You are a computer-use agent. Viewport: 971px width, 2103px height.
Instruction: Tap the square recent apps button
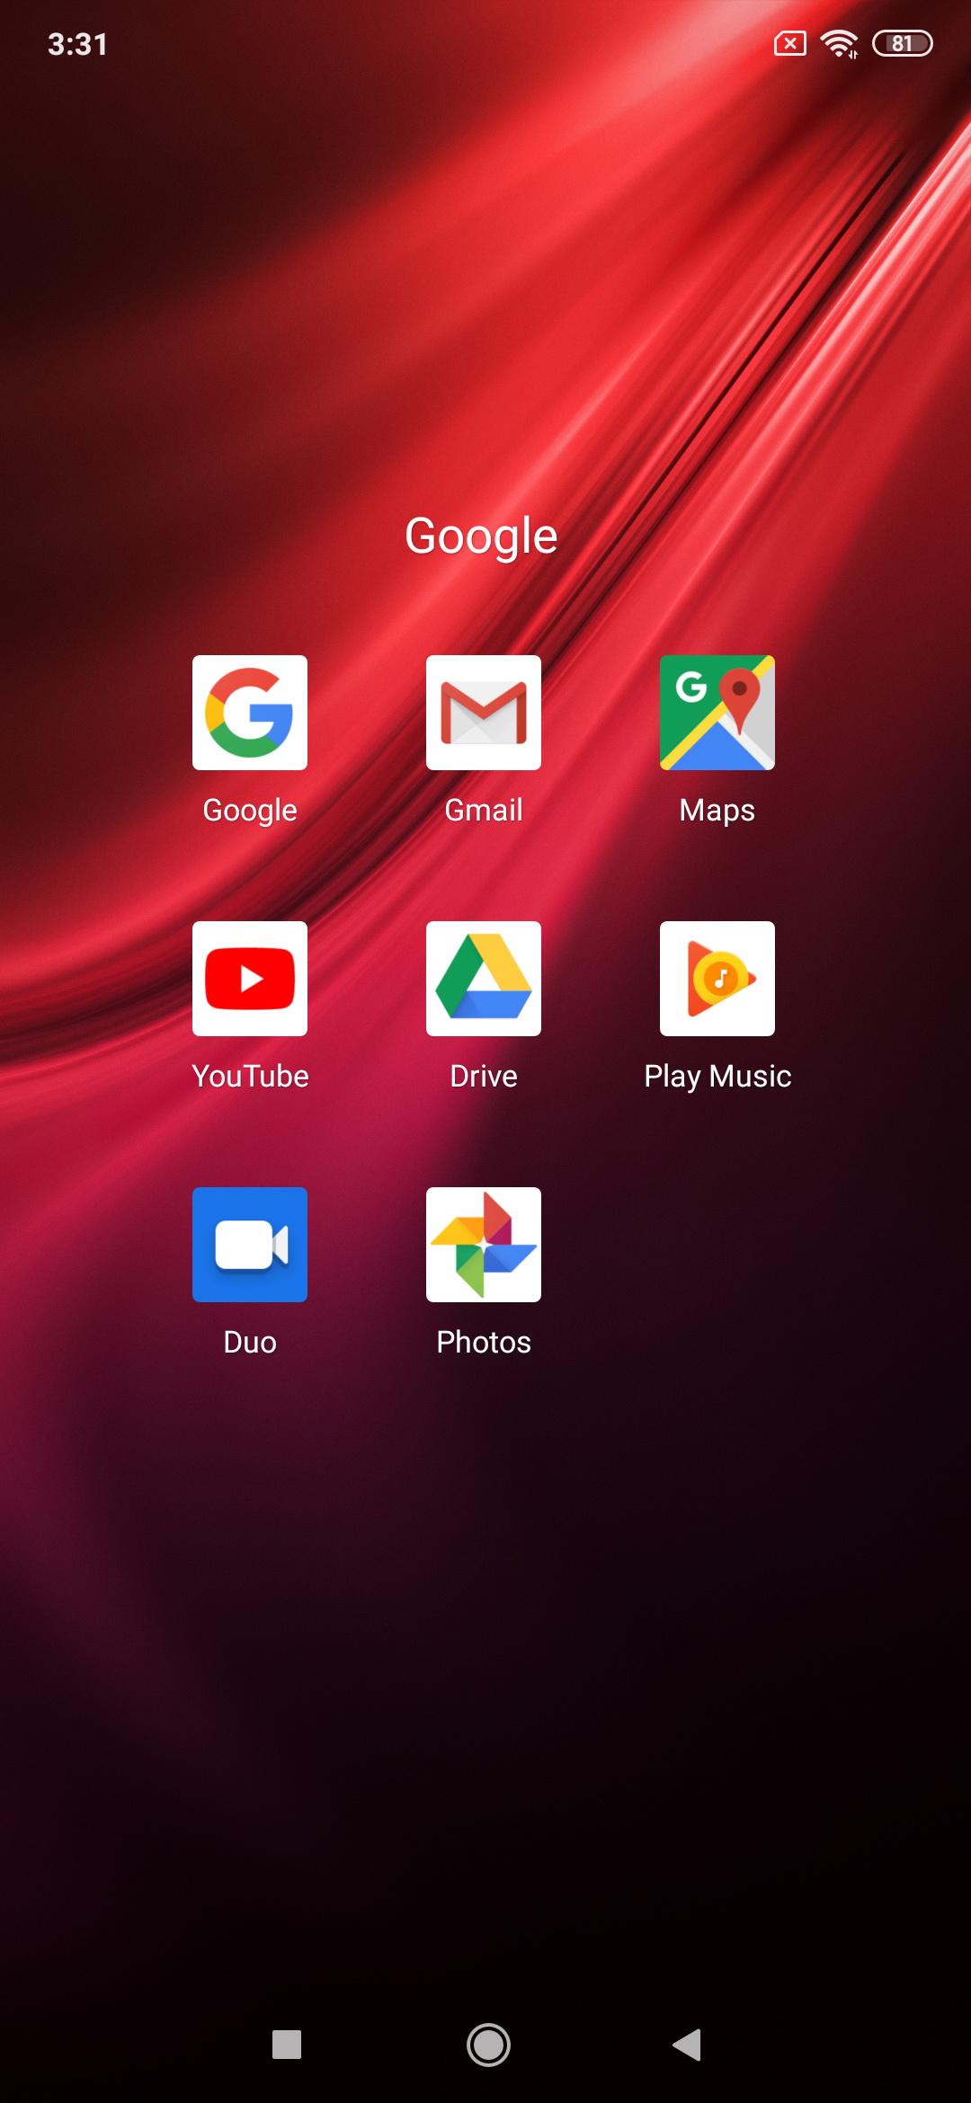click(x=287, y=2045)
